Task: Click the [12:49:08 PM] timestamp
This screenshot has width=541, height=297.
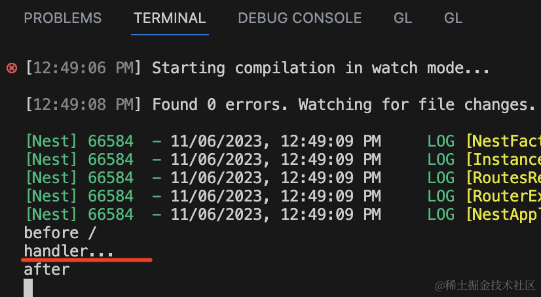Action: click(x=83, y=105)
